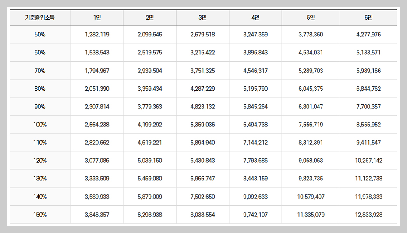The width and height of the screenshot is (407, 233).
Task: Select cell value 8,312,391
Action: click(x=311, y=143)
